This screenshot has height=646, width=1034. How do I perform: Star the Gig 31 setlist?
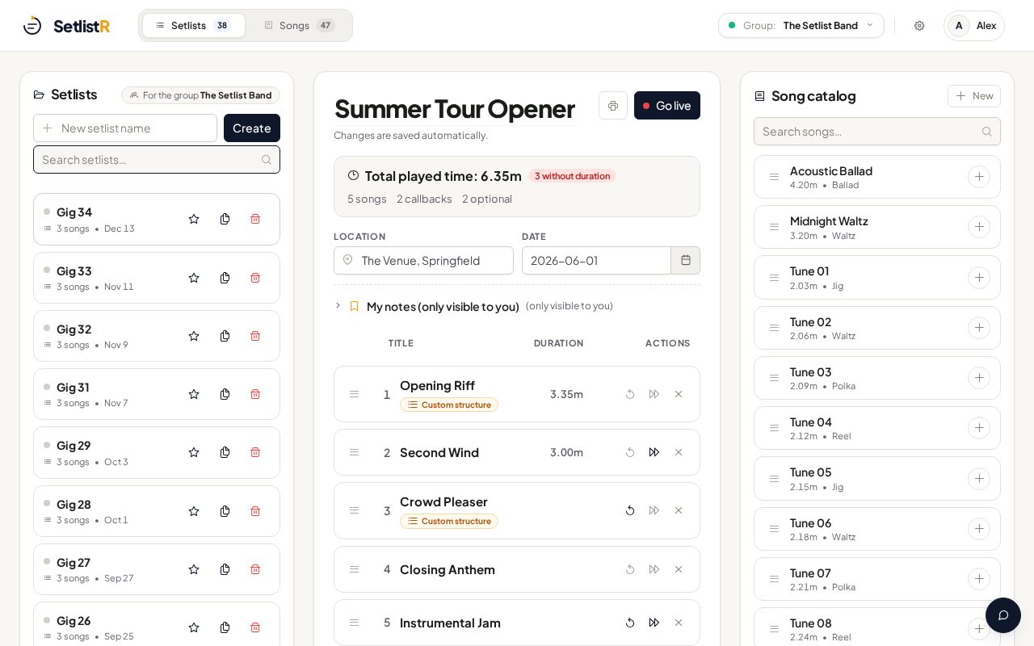(x=194, y=394)
